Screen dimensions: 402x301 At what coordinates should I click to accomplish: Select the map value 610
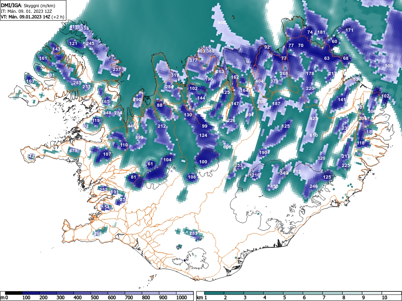click(x=314, y=135)
